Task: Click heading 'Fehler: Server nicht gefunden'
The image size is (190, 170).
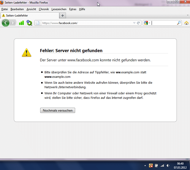Action: [71, 51]
